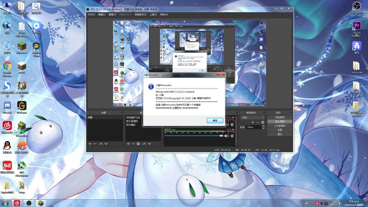Adjust the 麦克风/Aux volume slider
Viewport: 368px width, 207px height.
pos(193,136)
